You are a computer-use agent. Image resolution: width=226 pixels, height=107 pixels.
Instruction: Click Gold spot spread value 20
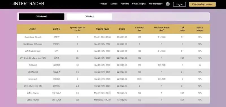pos(77,65)
